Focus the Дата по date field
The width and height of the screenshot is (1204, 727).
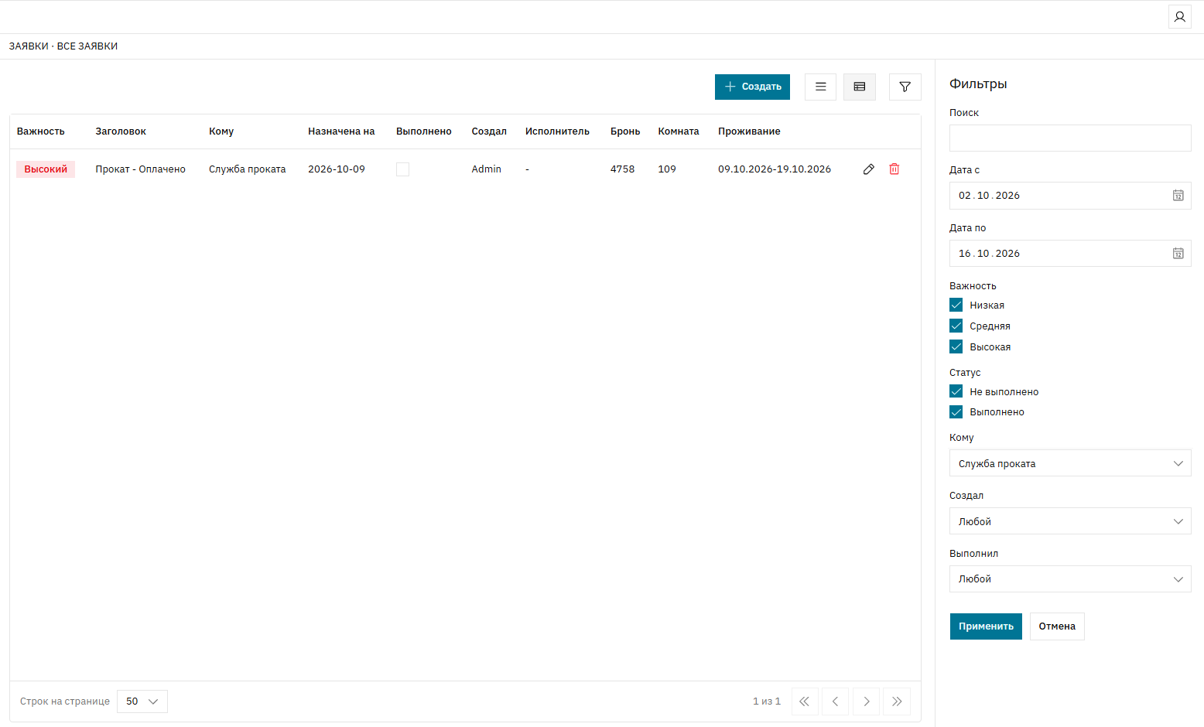tap(1070, 254)
